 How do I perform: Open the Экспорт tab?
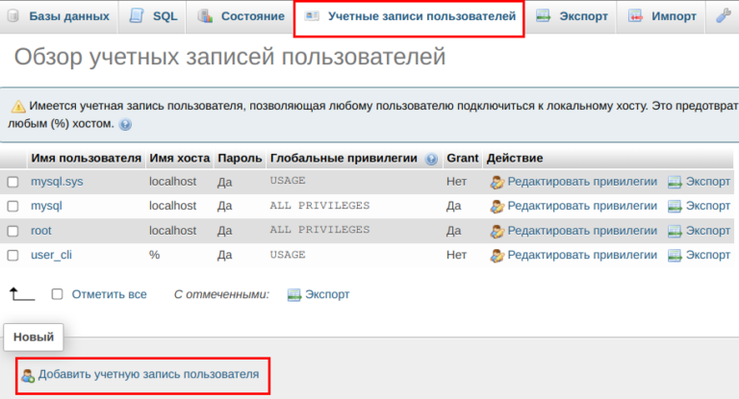pyautogui.click(x=572, y=16)
